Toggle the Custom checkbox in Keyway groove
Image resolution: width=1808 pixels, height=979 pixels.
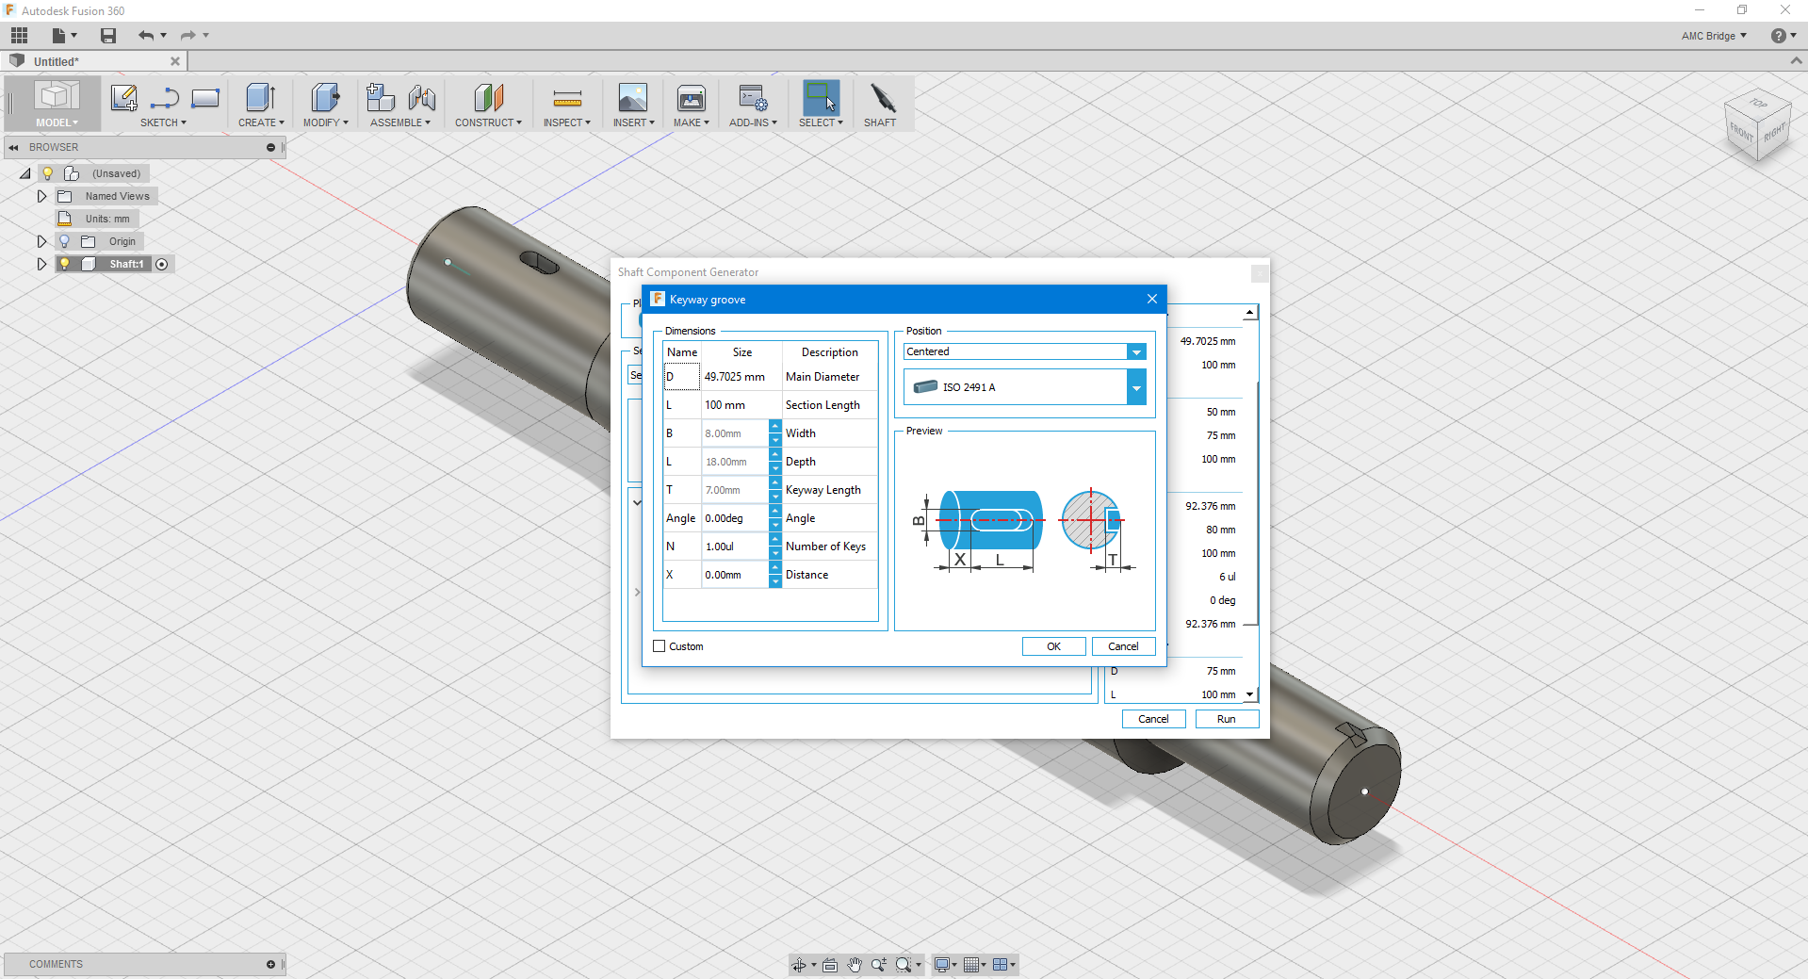(x=660, y=646)
